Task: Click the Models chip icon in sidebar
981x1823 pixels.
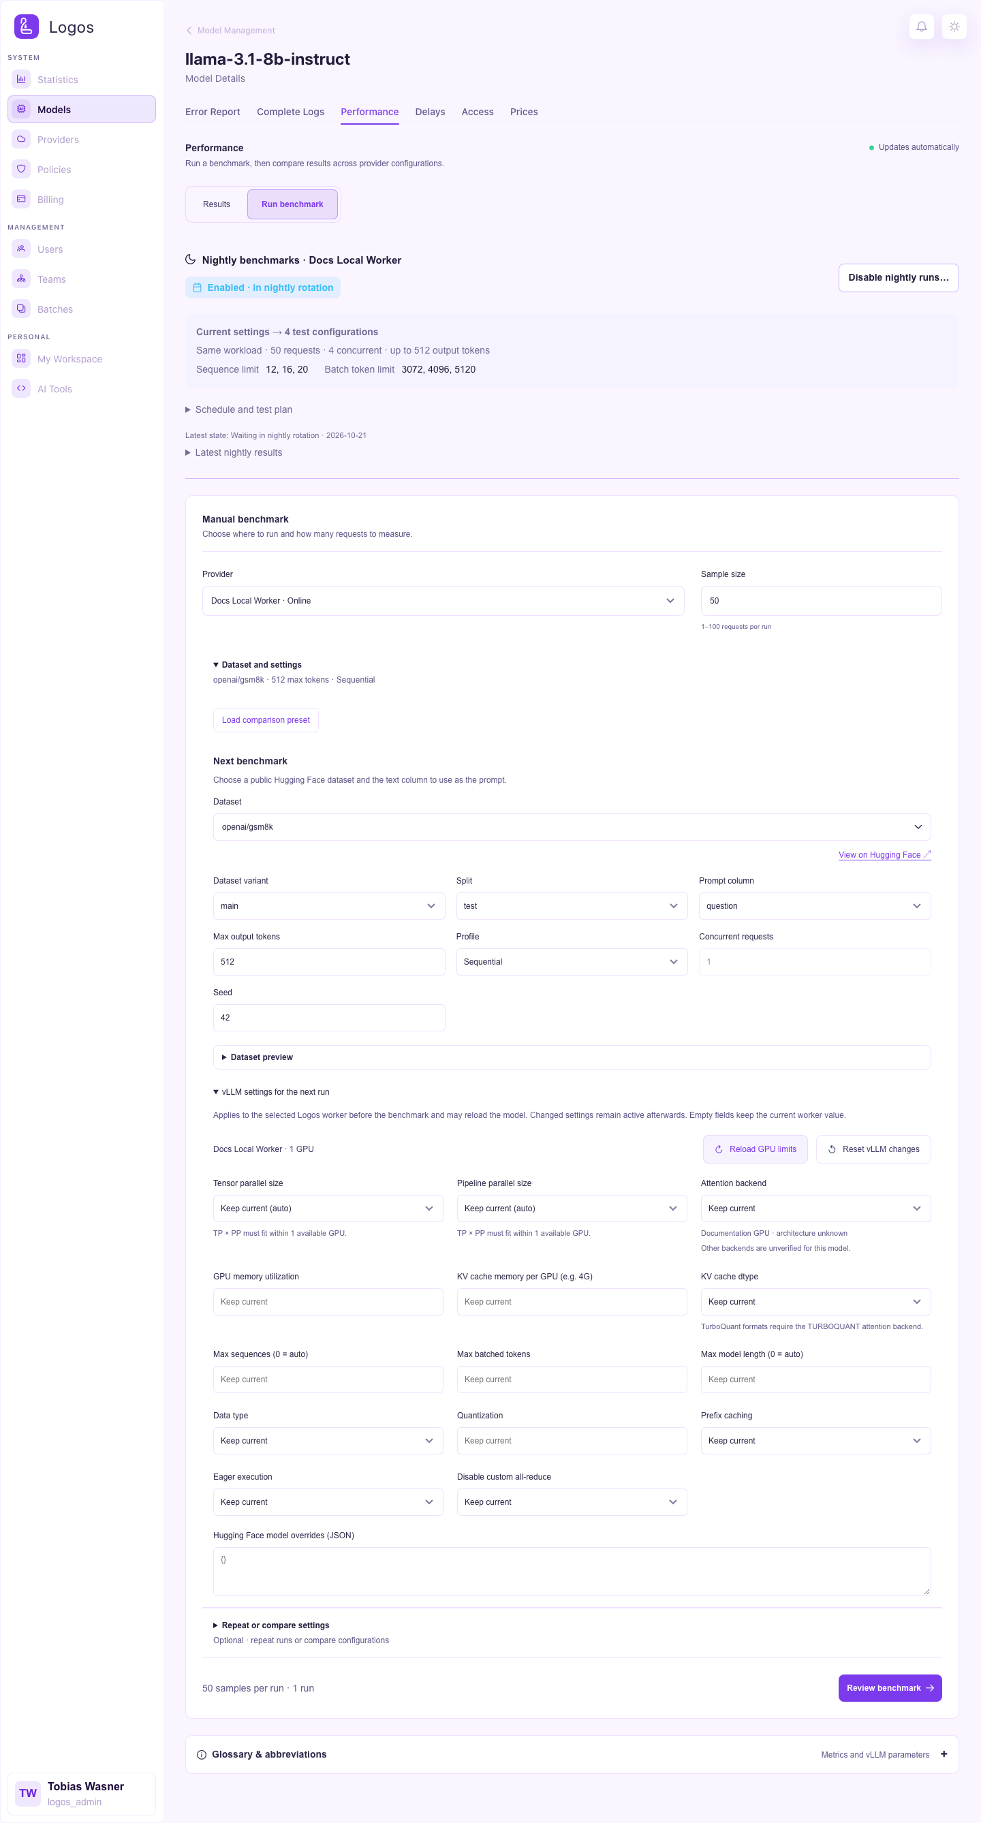Action: (x=21, y=109)
